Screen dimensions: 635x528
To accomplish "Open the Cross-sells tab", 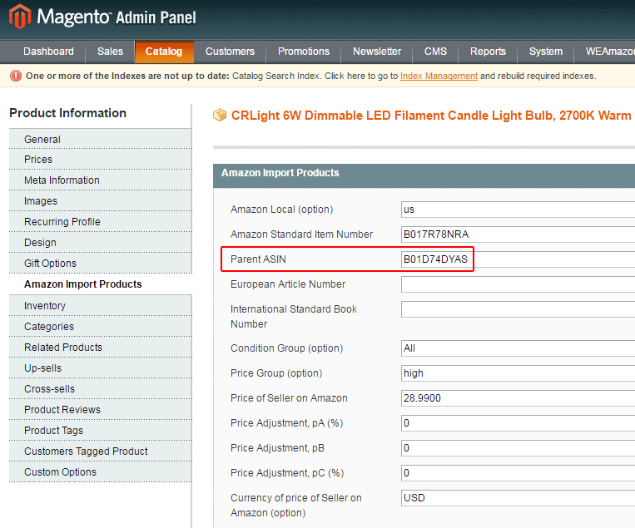I will [101, 388].
